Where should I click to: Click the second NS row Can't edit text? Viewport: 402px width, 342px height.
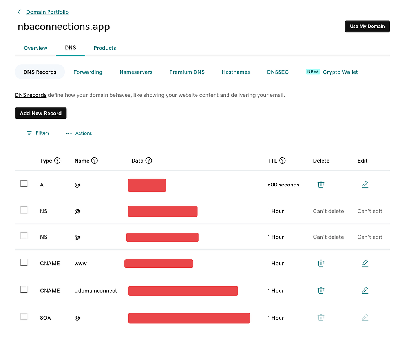tap(370, 237)
